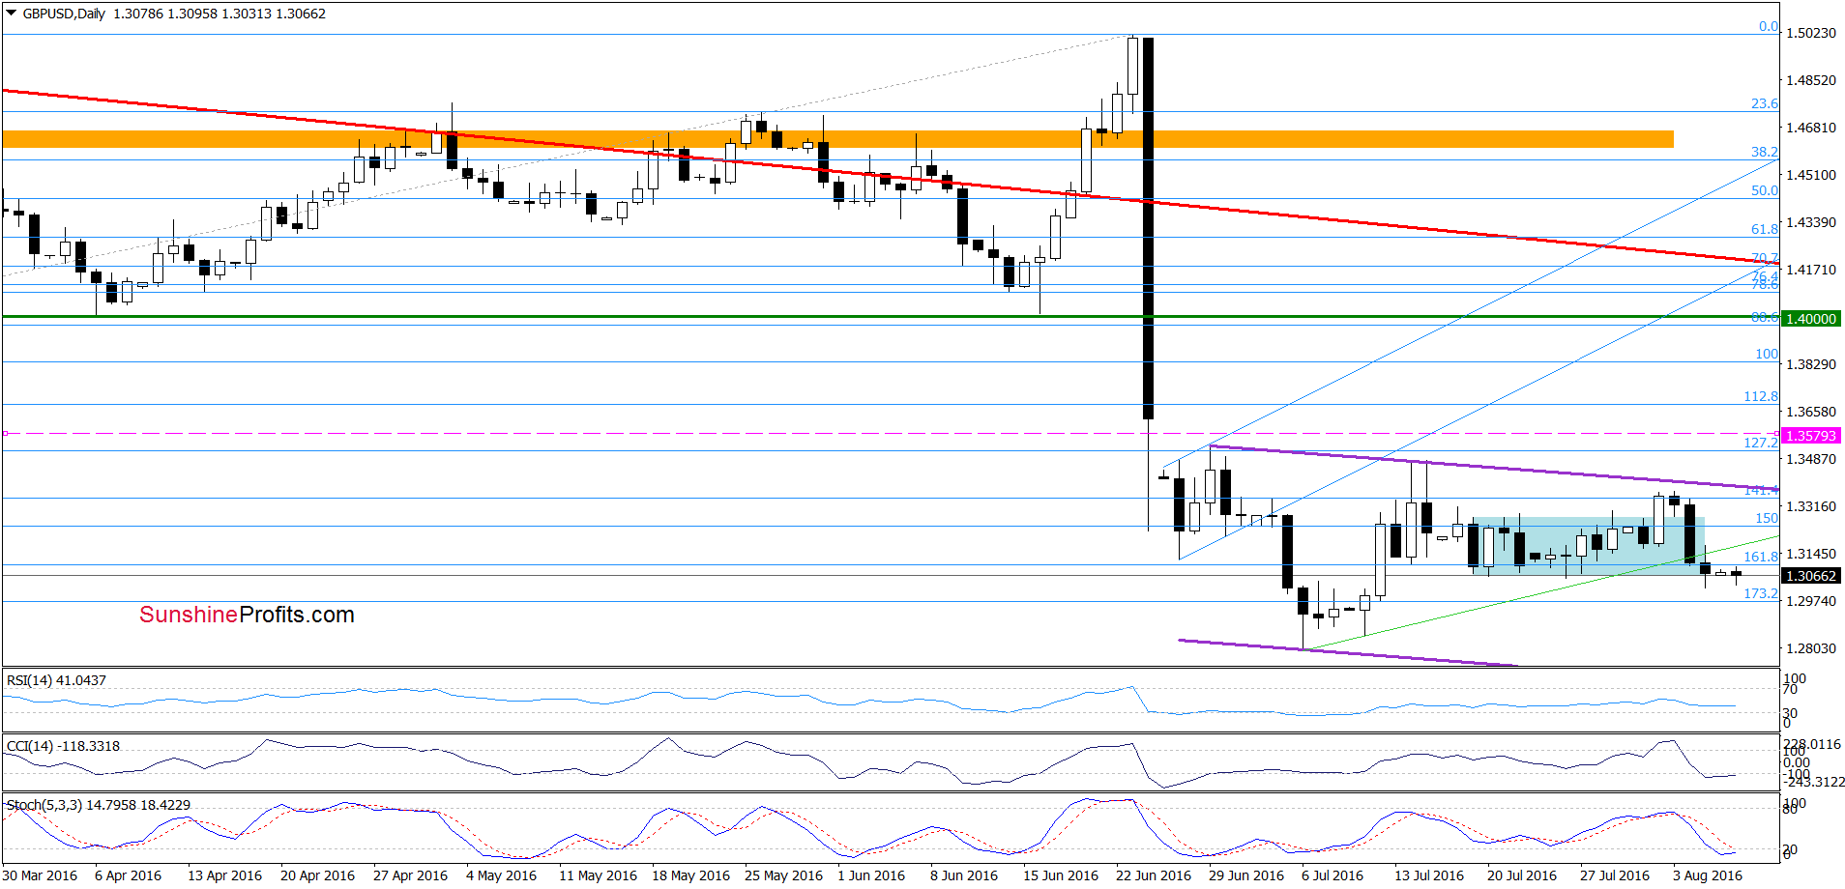This screenshot has height=889, width=1845.
Task: Click the 1.45100 price axis value
Action: [1810, 175]
